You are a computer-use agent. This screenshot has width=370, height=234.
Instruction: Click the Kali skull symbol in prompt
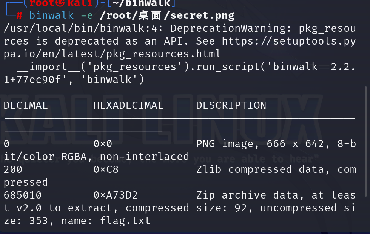tap(60, 3)
